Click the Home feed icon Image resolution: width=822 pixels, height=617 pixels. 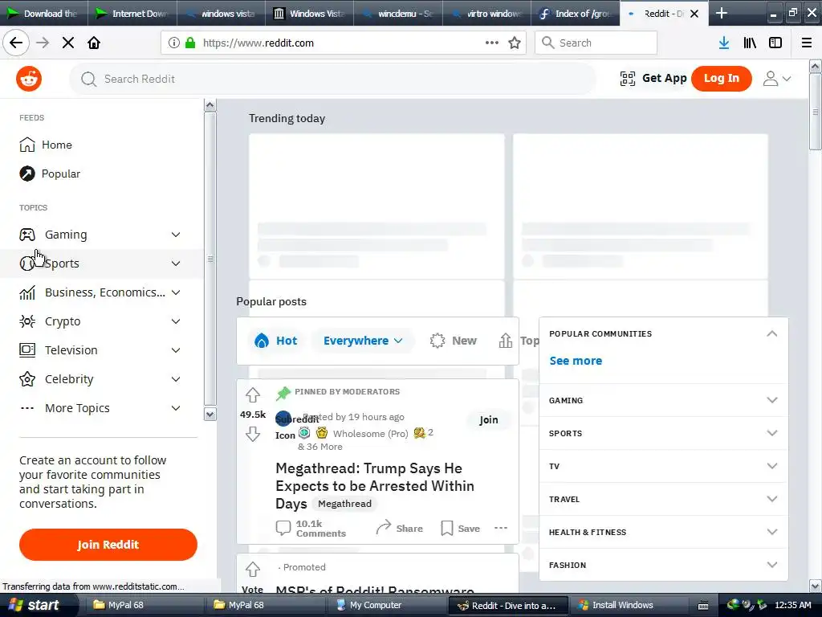click(x=26, y=145)
